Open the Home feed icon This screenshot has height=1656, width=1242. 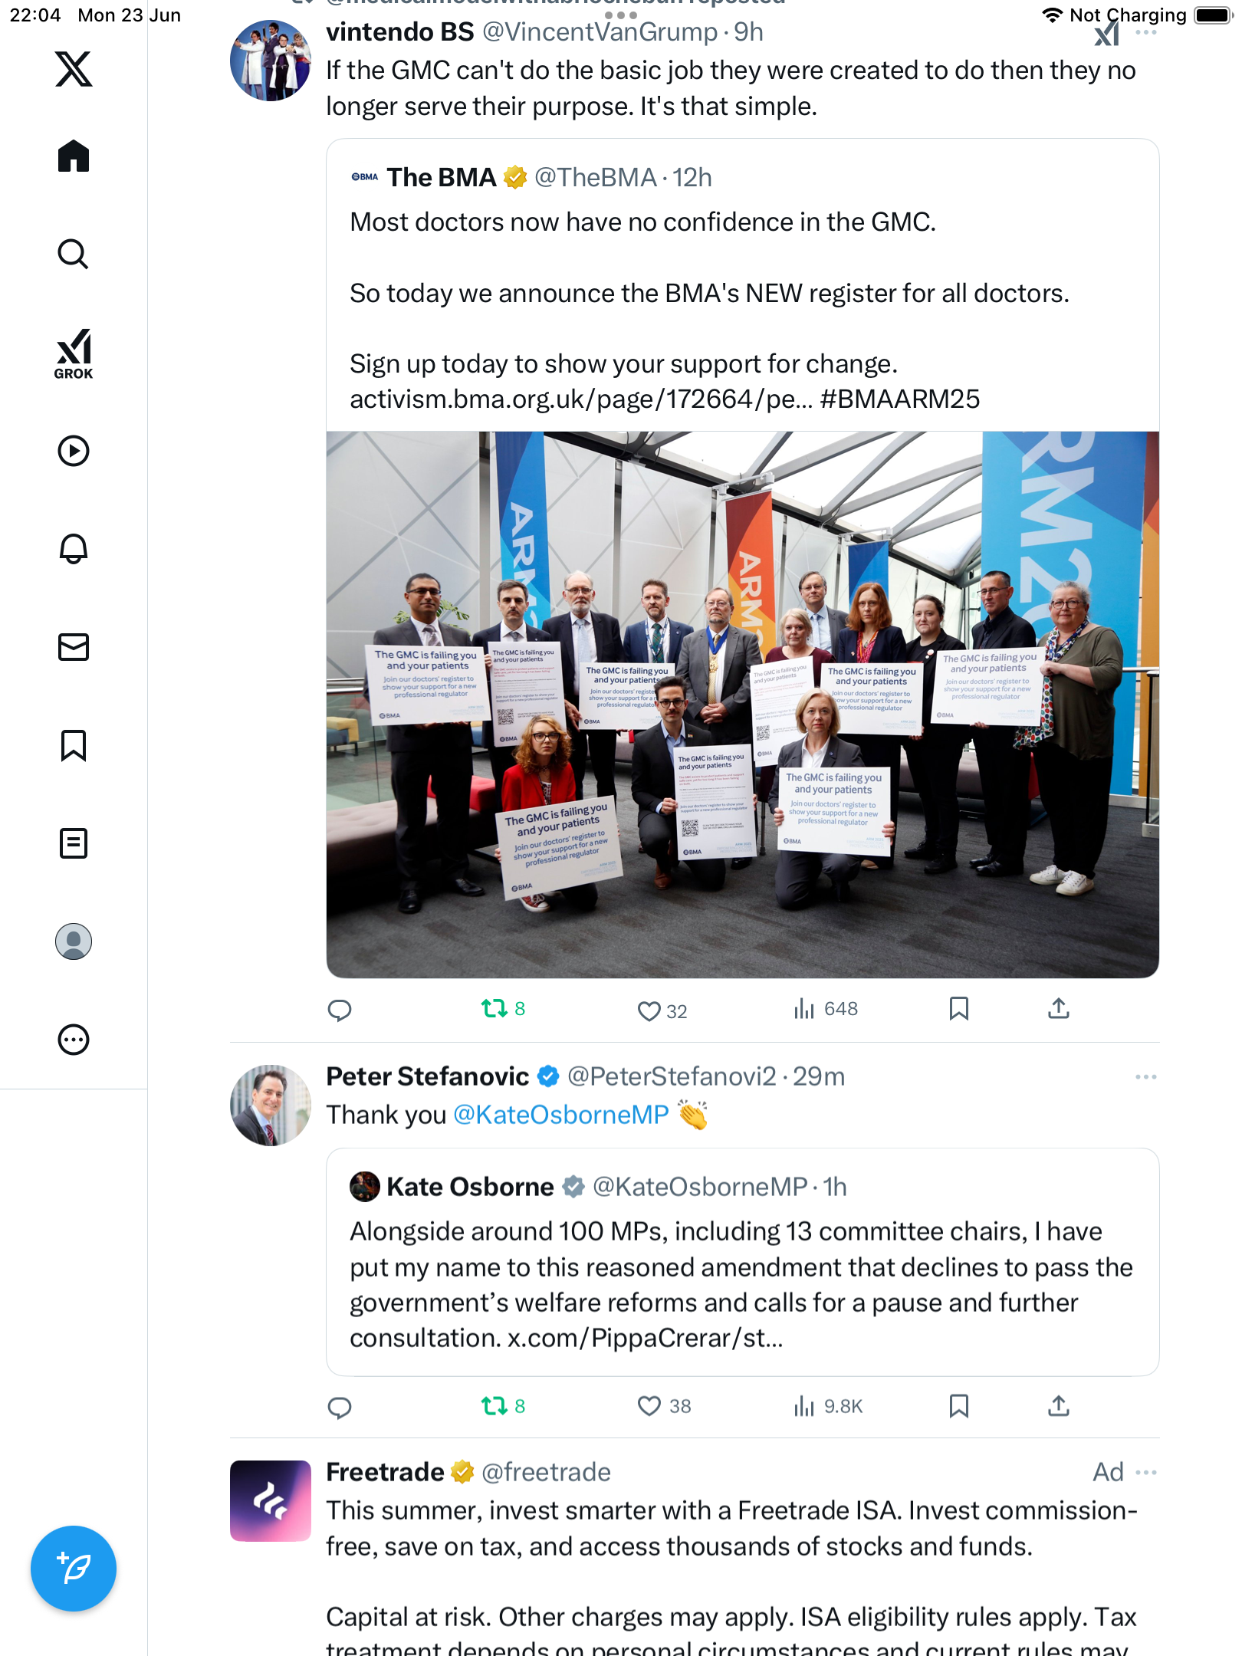(x=74, y=156)
